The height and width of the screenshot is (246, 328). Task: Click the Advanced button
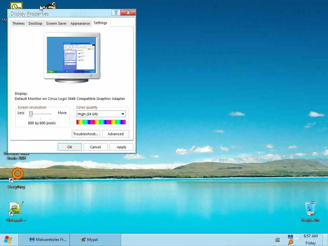tap(115, 134)
